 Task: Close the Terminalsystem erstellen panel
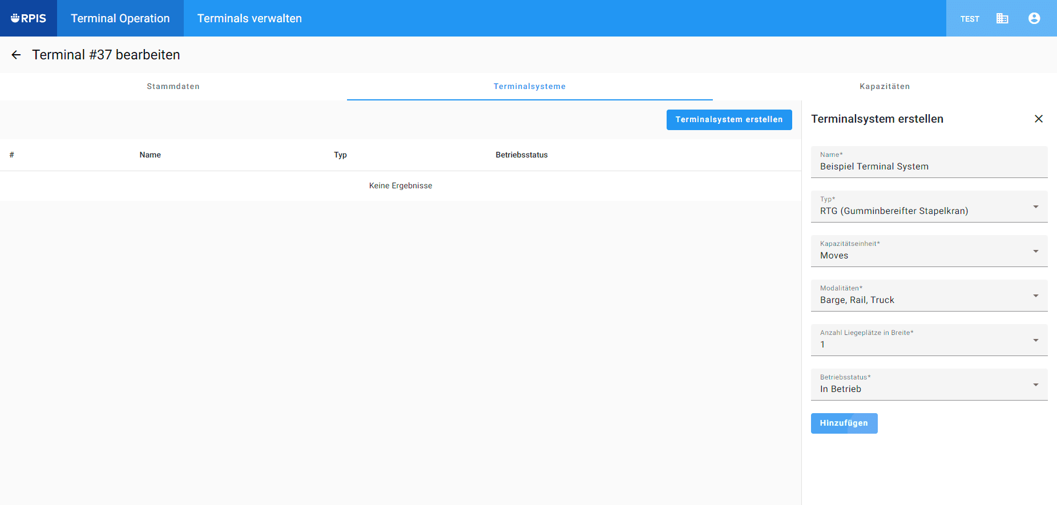(1039, 119)
